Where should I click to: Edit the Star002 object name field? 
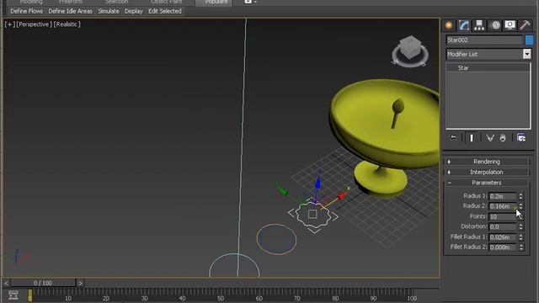click(x=484, y=40)
